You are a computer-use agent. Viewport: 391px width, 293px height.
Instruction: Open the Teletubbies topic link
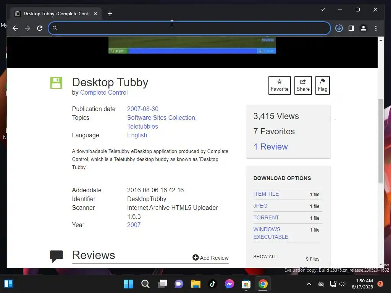[142, 126]
